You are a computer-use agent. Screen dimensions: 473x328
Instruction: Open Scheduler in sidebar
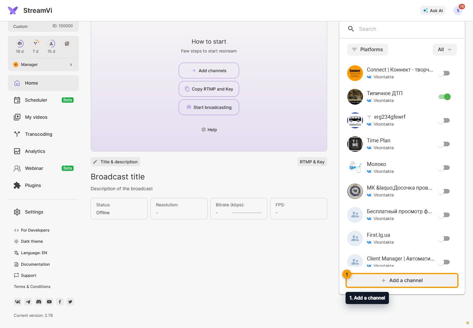(43, 100)
